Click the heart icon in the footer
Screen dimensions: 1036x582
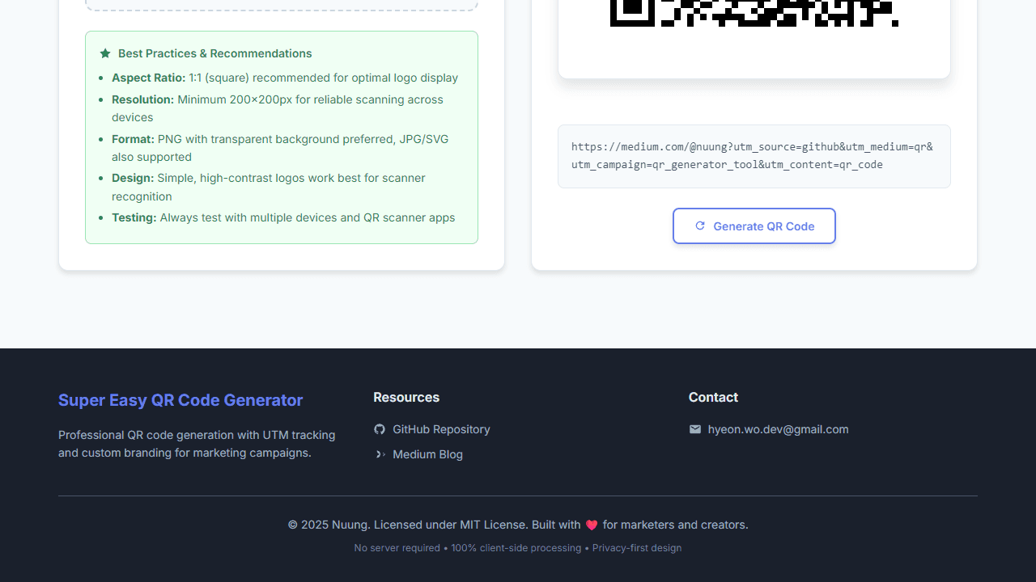[592, 525]
